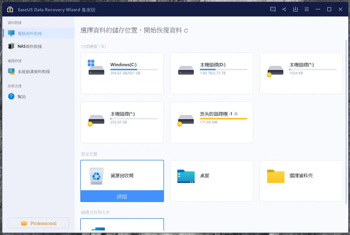The width and height of the screenshot is (350, 235).
Task: Click the blue desktop folder icon
Action: tap(186, 176)
